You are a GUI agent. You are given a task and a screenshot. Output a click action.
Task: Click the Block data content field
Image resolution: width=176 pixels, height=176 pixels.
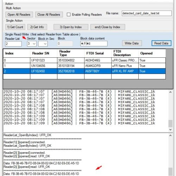(x=94, y=44)
